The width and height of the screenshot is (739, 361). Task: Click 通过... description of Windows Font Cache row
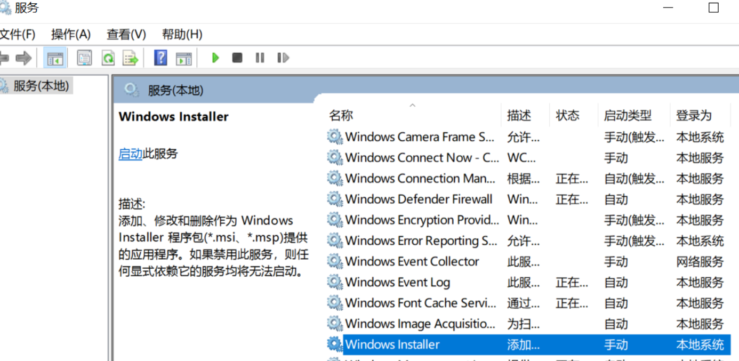(523, 303)
